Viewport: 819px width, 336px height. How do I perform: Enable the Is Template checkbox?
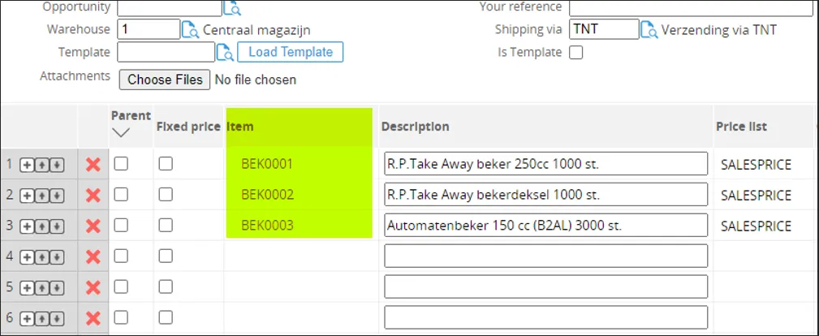(576, 53)
